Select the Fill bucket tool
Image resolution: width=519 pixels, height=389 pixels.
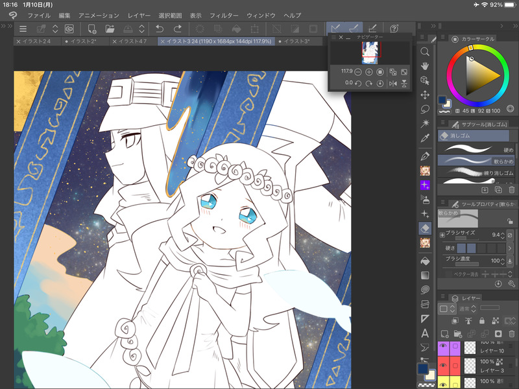[425, 261]
